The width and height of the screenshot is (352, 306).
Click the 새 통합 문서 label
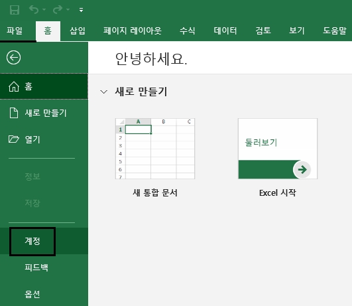click(x=155, y=192)
